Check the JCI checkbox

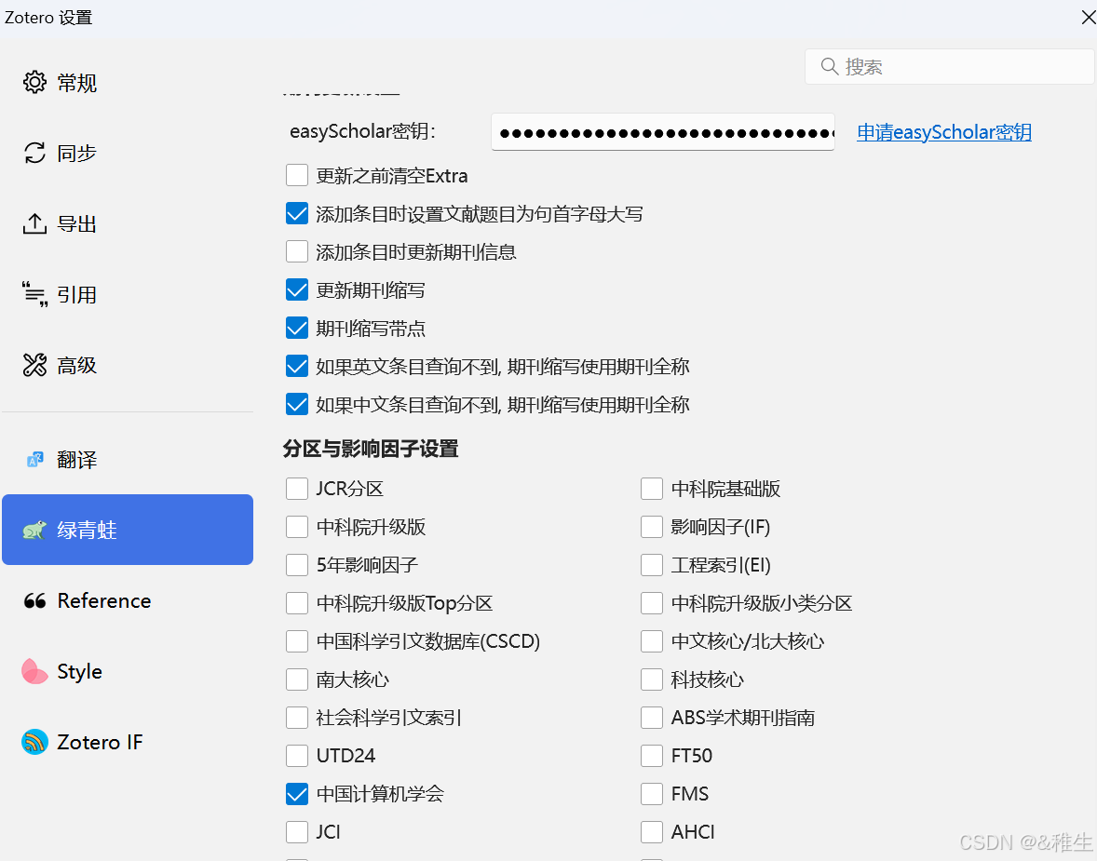[297, 831]
